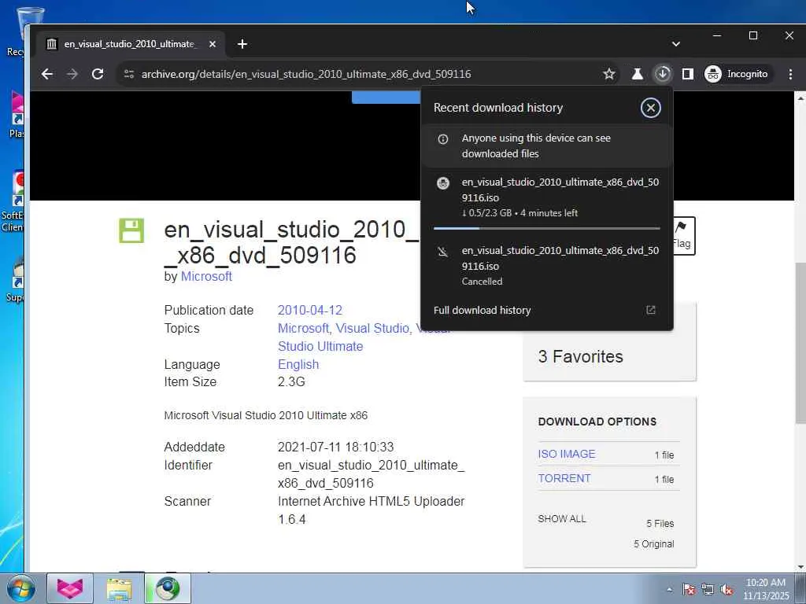Viewport: 806px width, 604px height.
Task: Open the English language link
Action: (298, 364)
